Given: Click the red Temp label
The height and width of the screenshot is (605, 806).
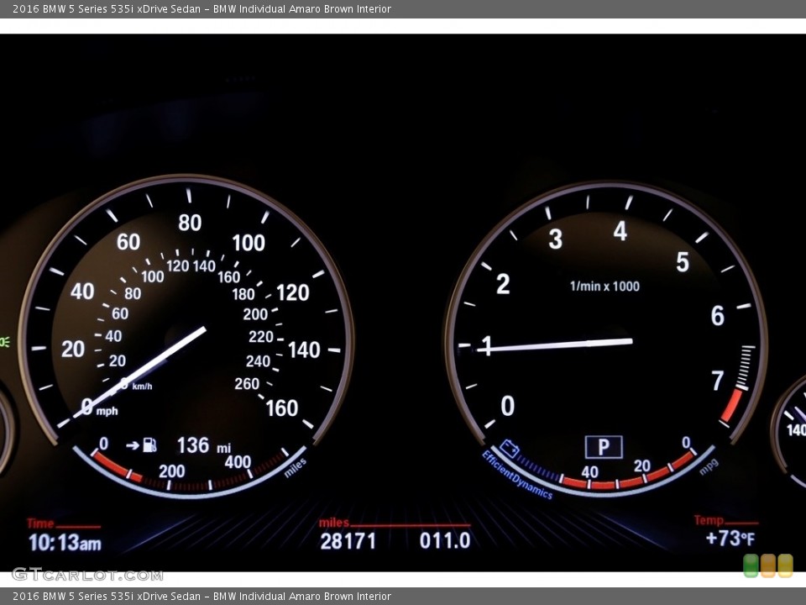Looking at the screenshot, I should coord(709,521).
